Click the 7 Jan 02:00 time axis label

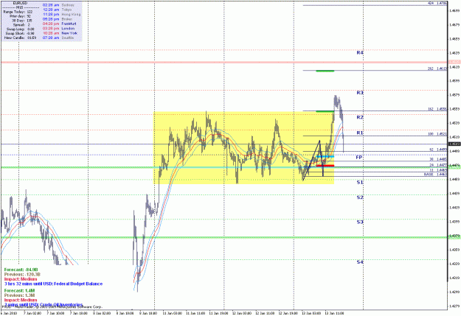(32, 313)
